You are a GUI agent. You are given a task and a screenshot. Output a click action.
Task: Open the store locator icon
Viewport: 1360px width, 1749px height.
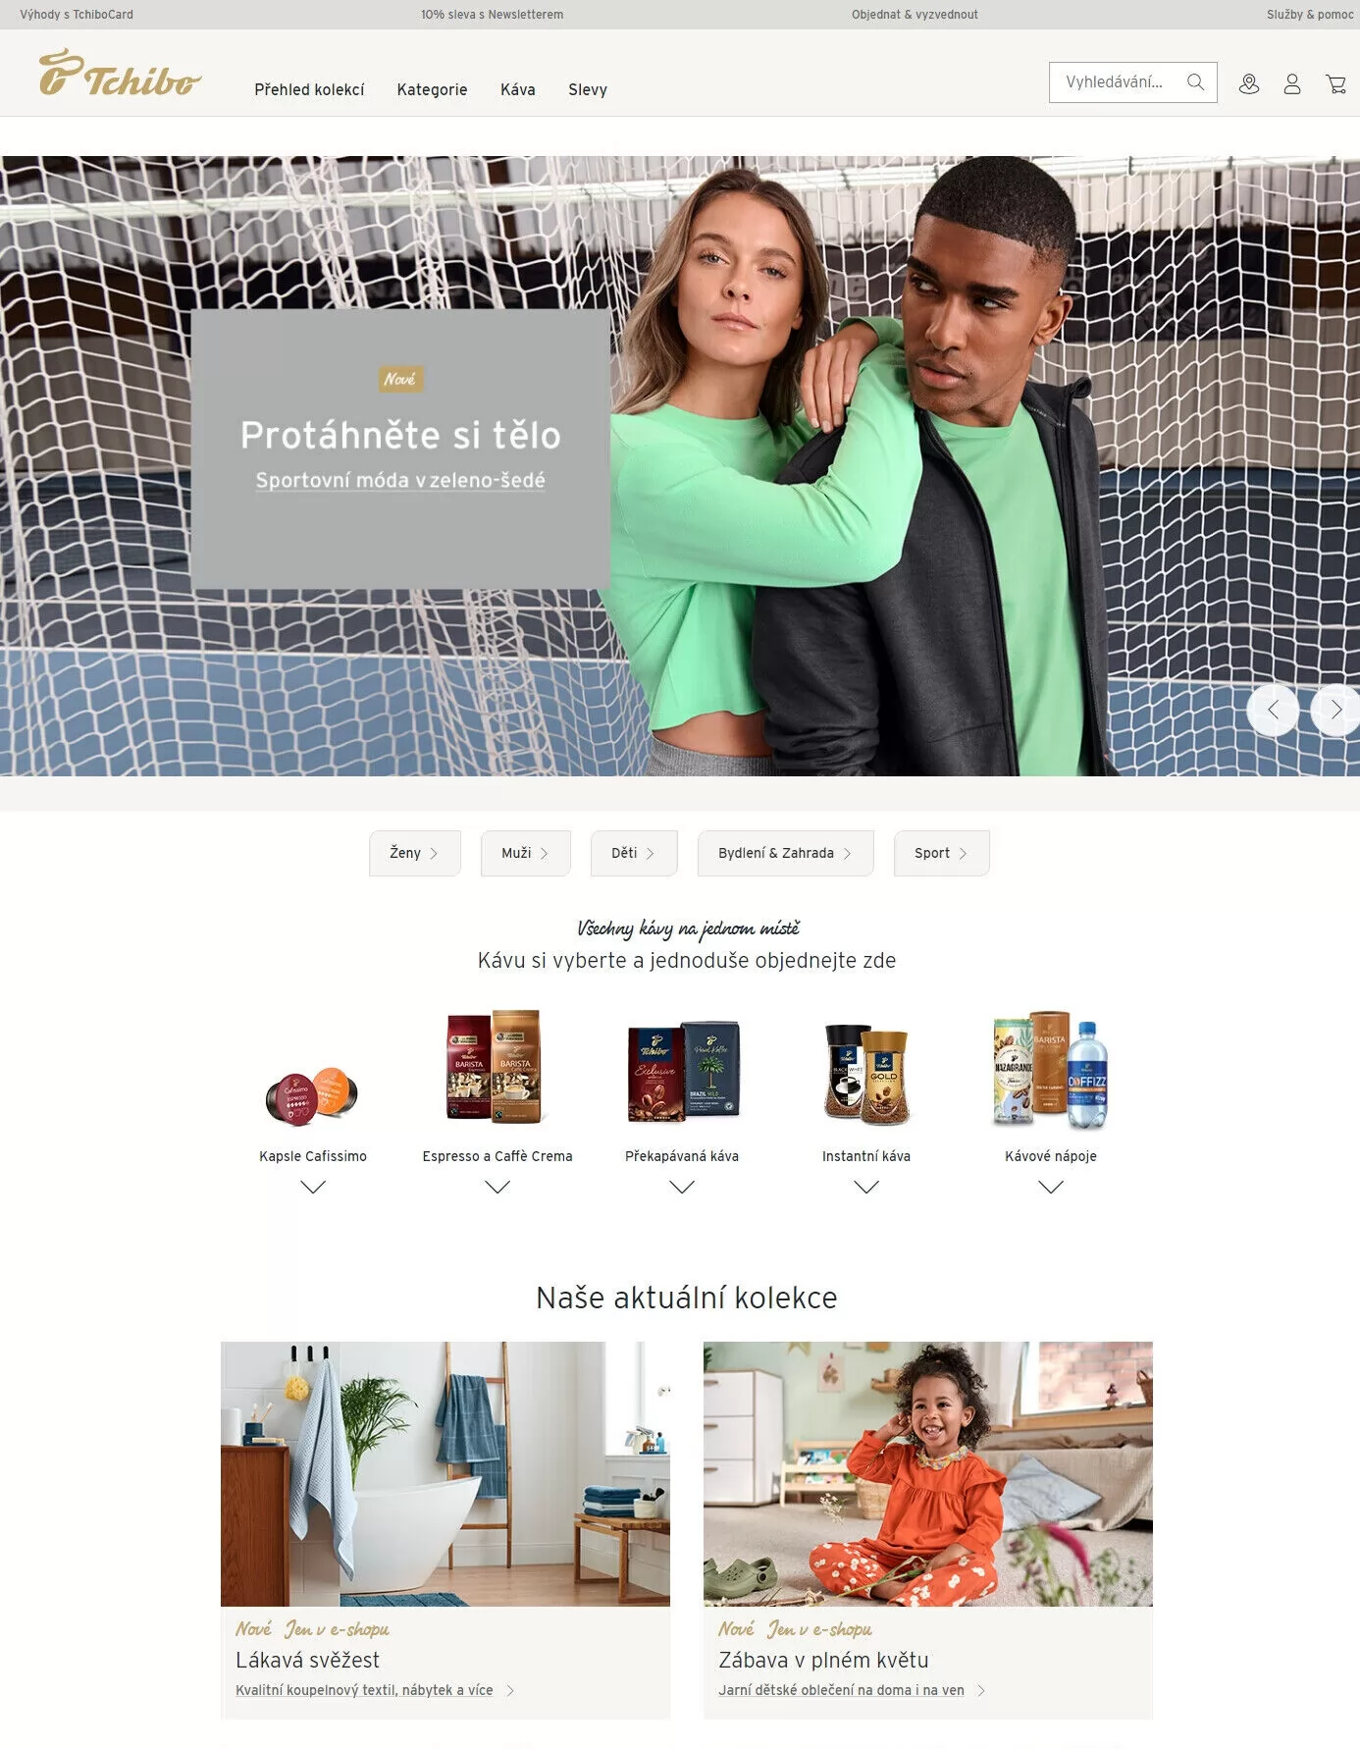point(1249,84)
